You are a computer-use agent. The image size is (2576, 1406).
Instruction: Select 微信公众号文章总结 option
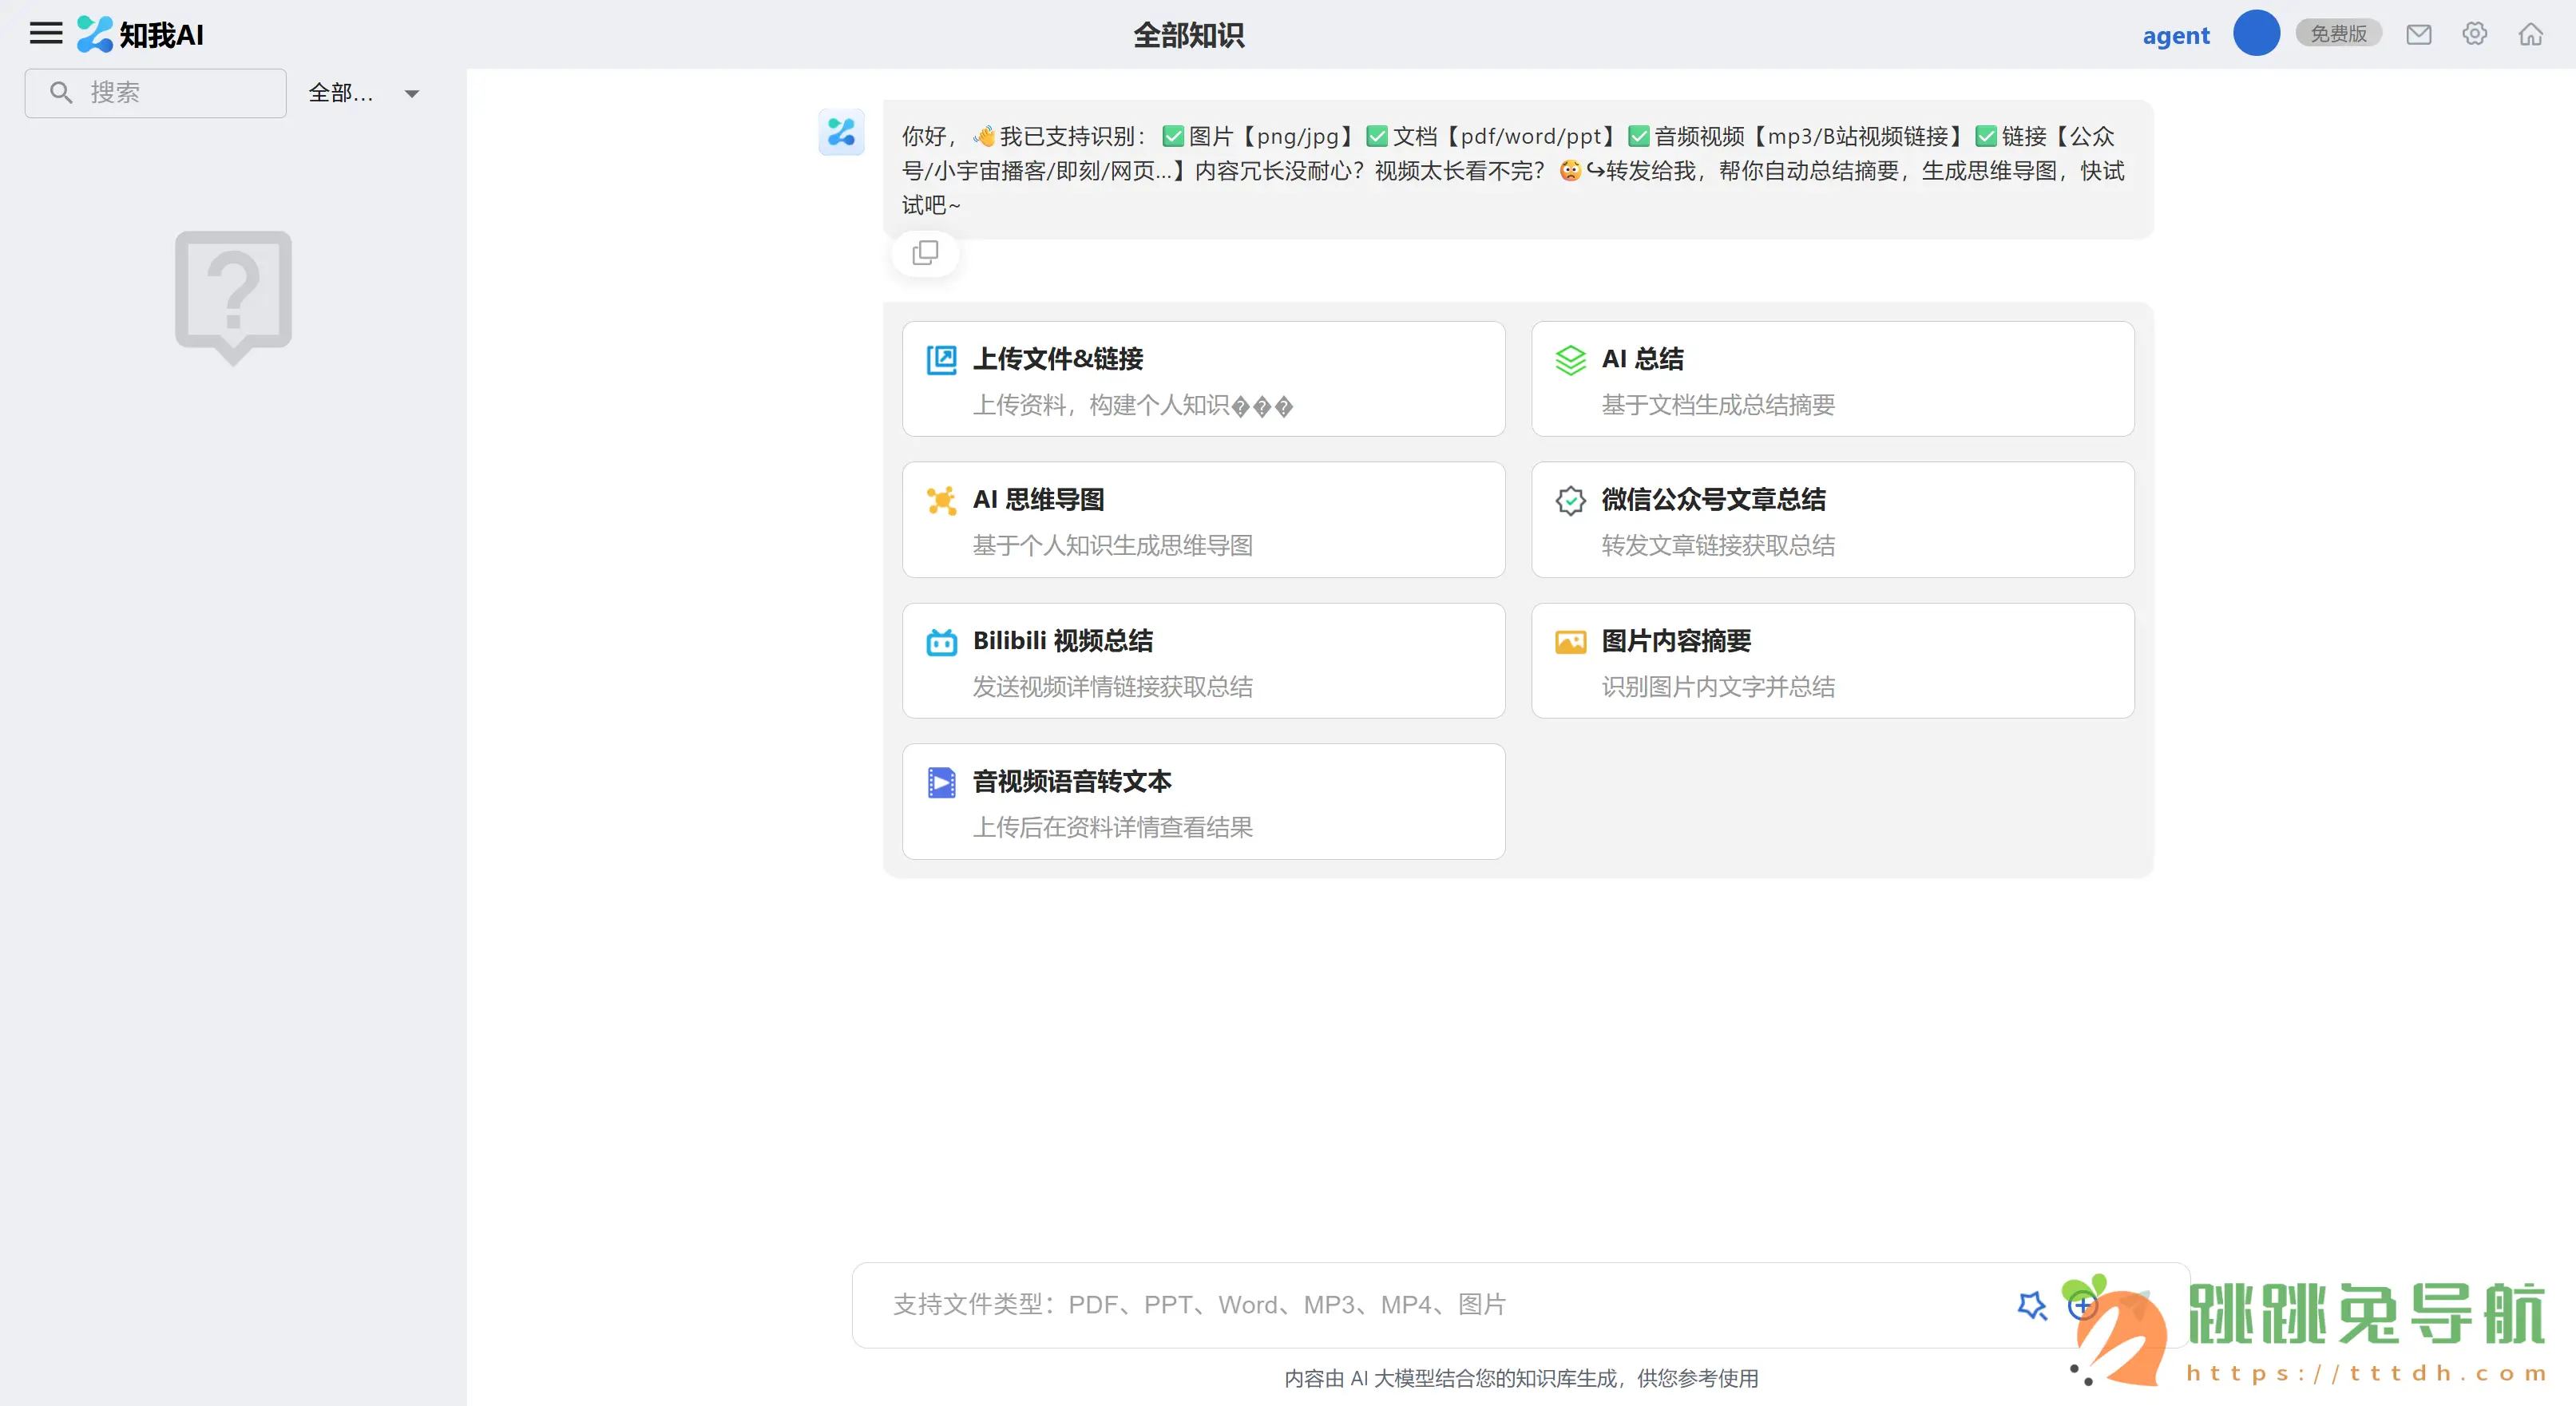click(1832, 520)
